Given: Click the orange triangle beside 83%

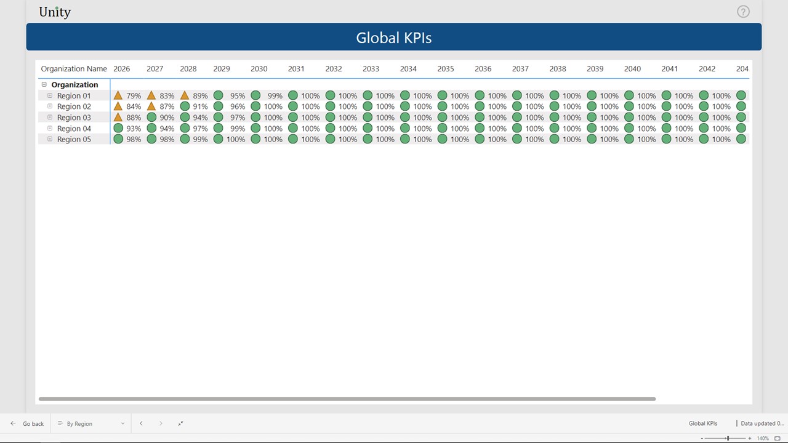Looking at the screenshot, I should coord(151,95).
